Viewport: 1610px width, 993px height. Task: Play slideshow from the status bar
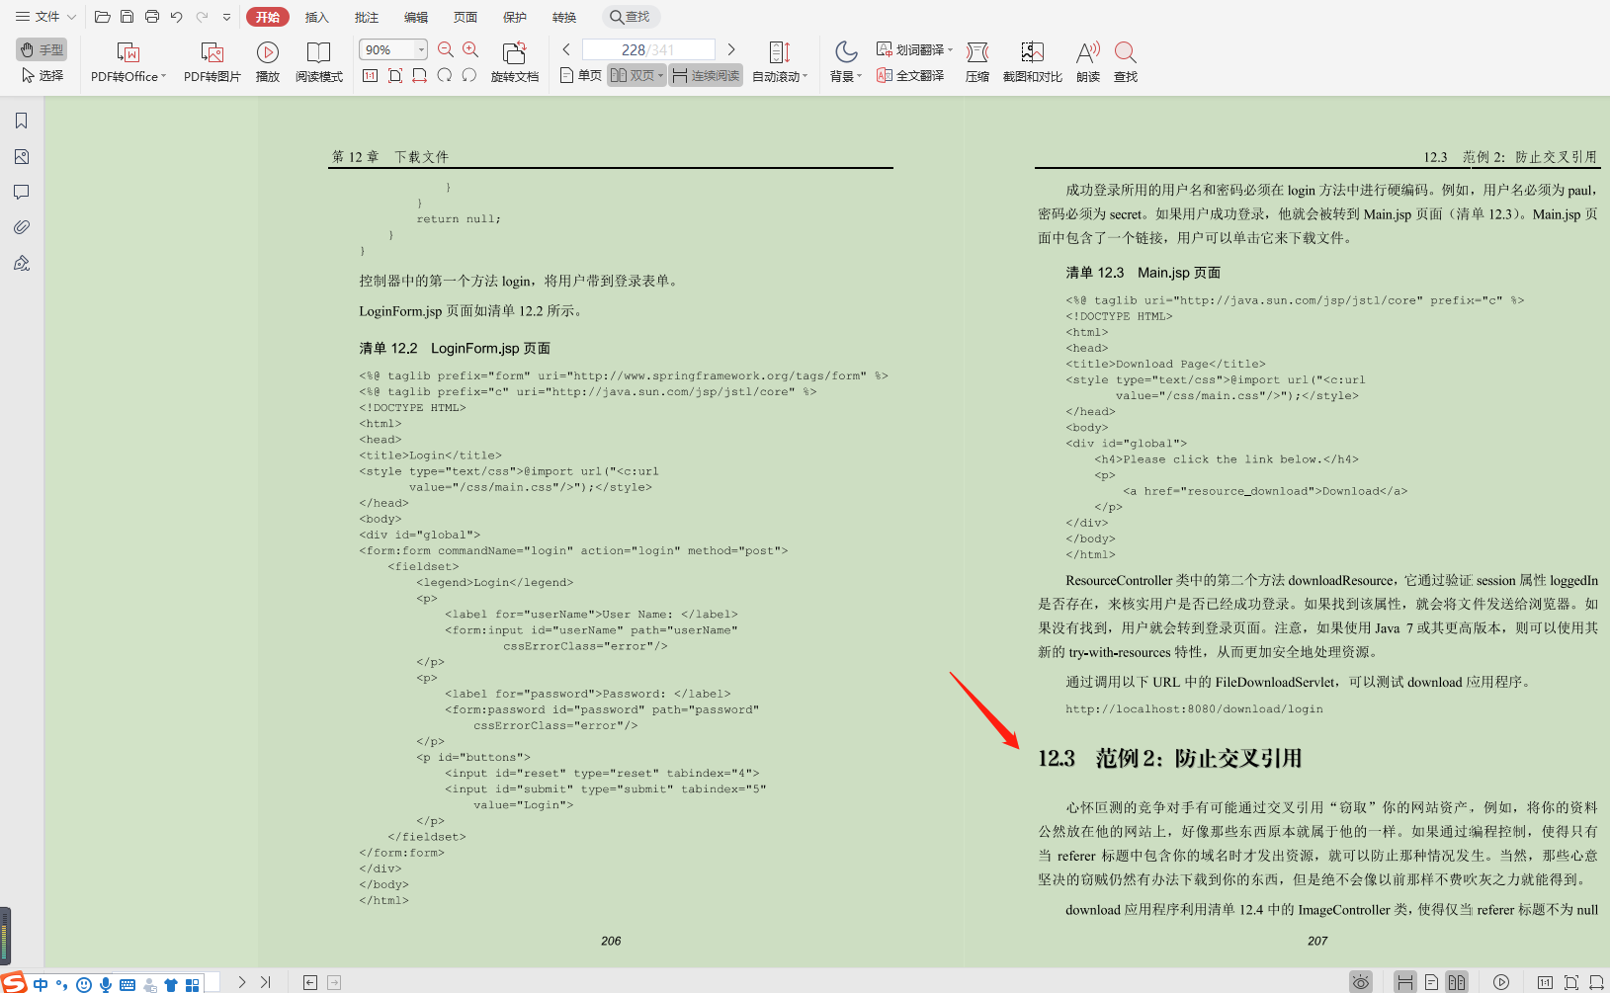click(1501, 982)
